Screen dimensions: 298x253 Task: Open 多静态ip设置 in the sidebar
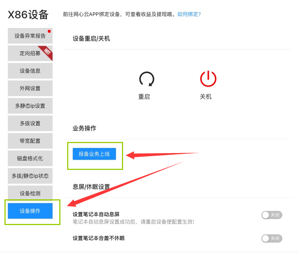(30, 106)
